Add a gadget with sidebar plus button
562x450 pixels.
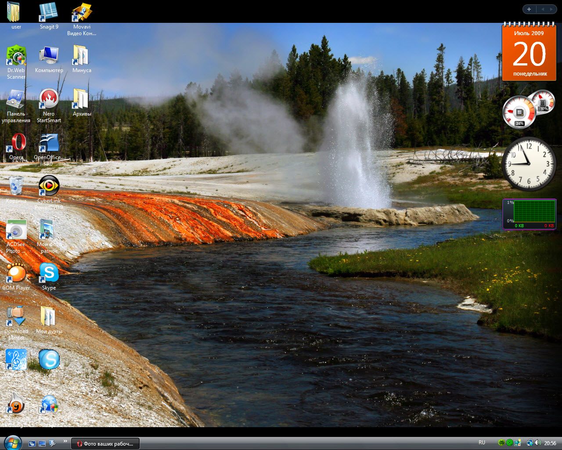click(529, 9)
